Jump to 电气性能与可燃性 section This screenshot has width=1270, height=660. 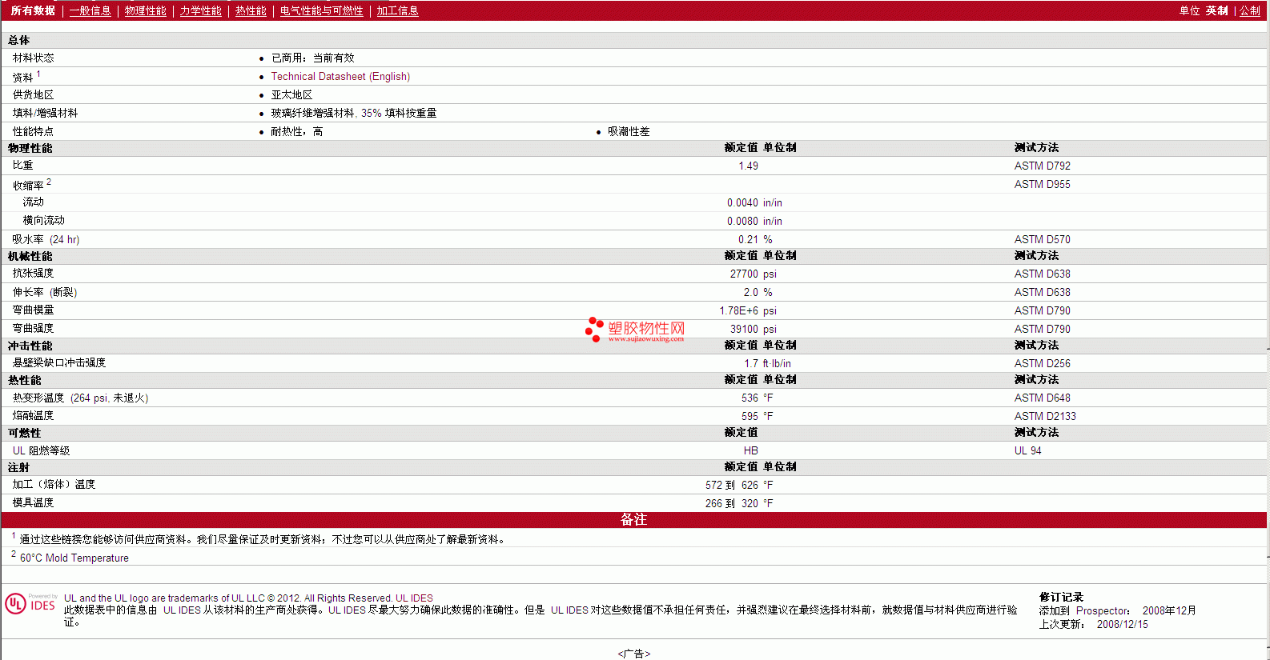(321, 11)
